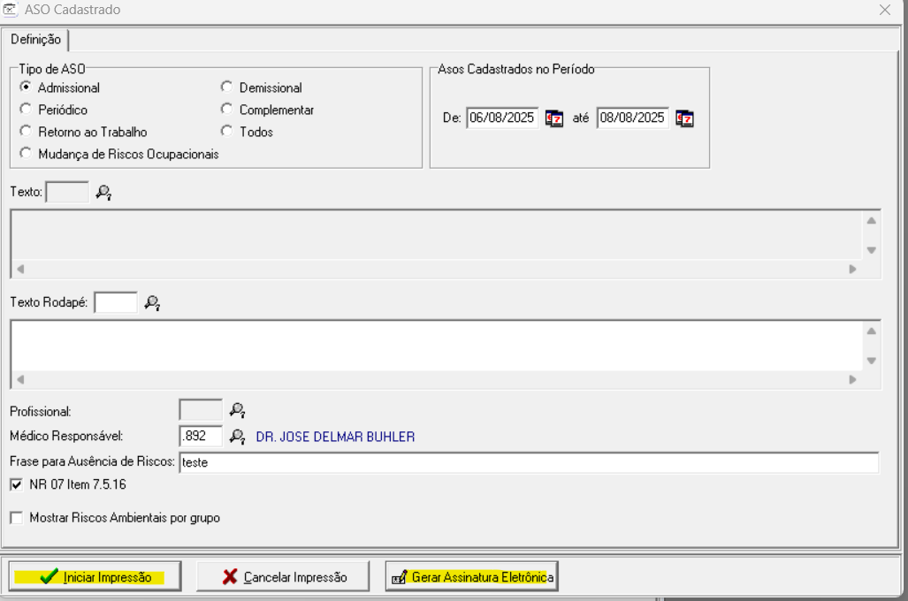Open calendar picker for the até end date
The height and width of the screenshot is (601, 908).
tap(684, 119)
